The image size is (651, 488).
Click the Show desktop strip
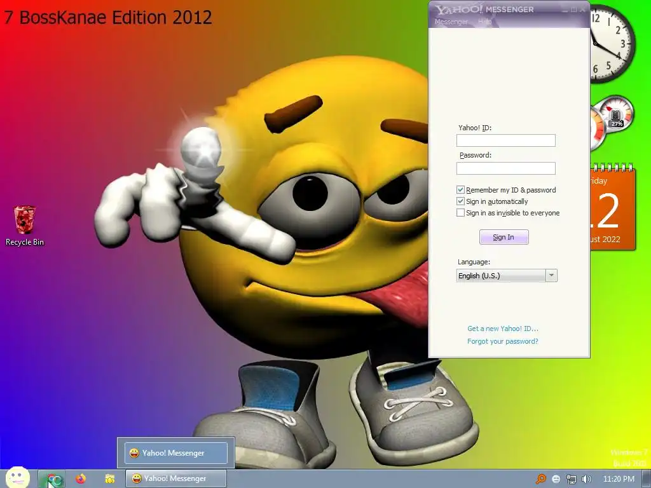pos(647,479)
